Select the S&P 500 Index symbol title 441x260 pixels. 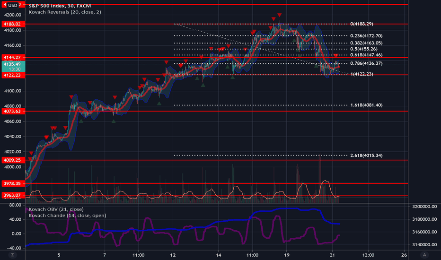[x=60, y=6]
